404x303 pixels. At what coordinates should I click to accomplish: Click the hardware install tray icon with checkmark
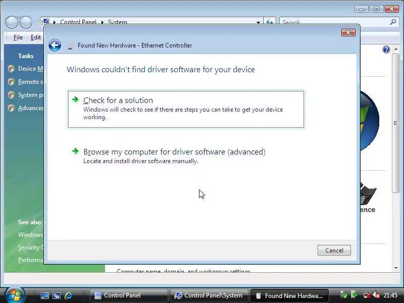[343, 295]
